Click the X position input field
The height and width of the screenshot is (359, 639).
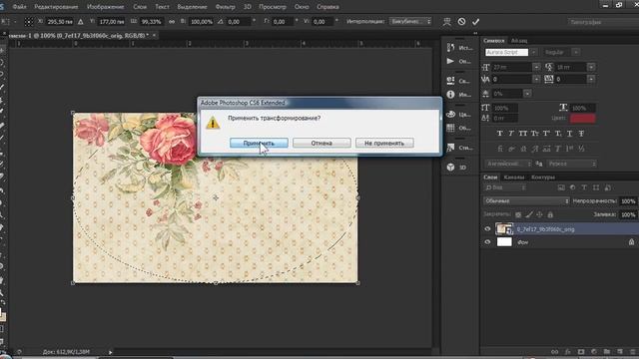coord(60,22)
